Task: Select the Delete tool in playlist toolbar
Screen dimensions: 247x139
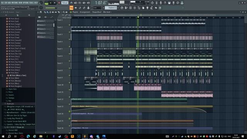Action: (50, 12)
